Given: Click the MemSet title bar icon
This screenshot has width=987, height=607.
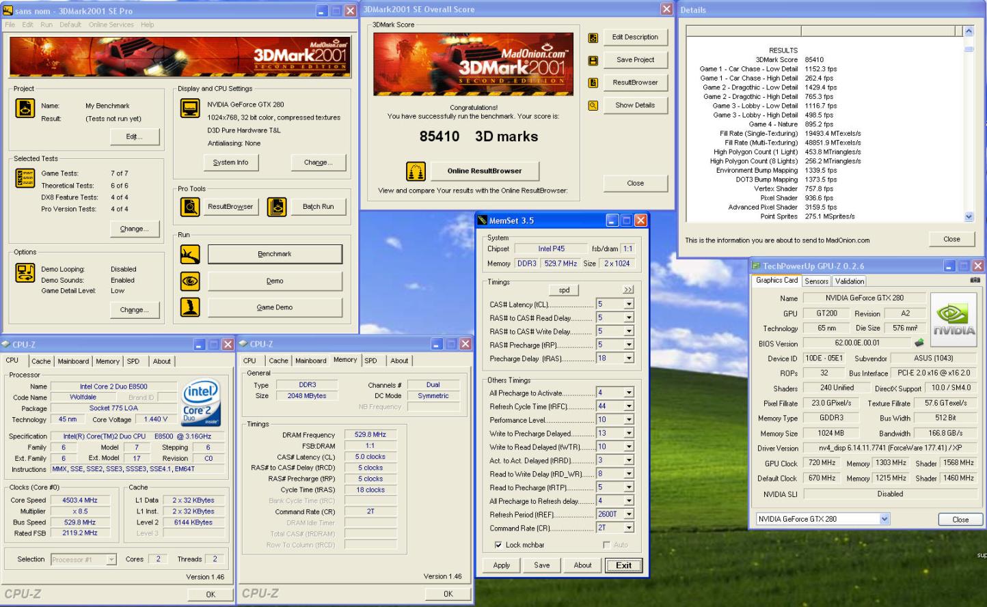Looking at the screenshot, I should (x=483, y=221).
